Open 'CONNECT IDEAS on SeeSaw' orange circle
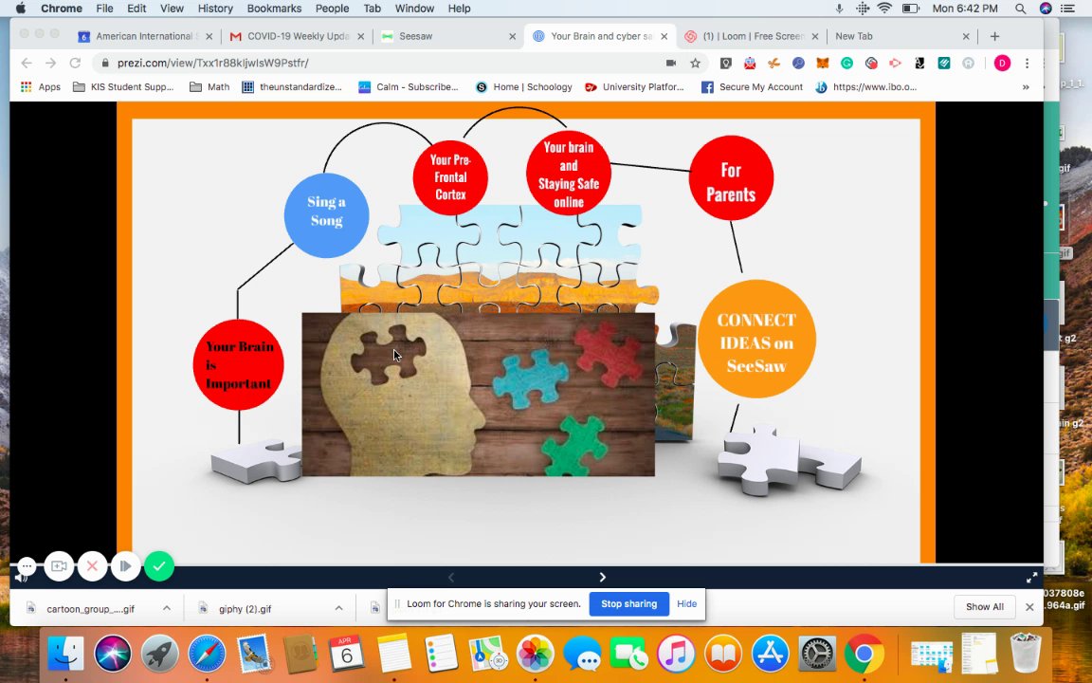Image resolution: width=1092 pixels, height=683 pixels. 756,340
